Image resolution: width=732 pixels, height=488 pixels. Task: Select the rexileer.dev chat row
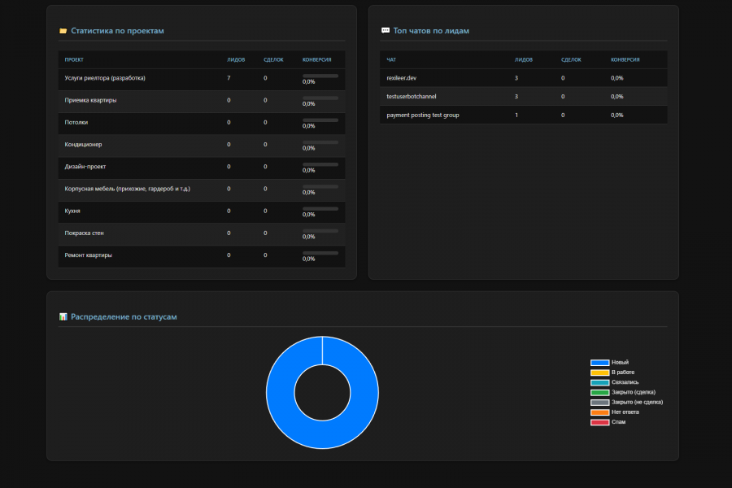pyautogui.click(x=523, y=78)
